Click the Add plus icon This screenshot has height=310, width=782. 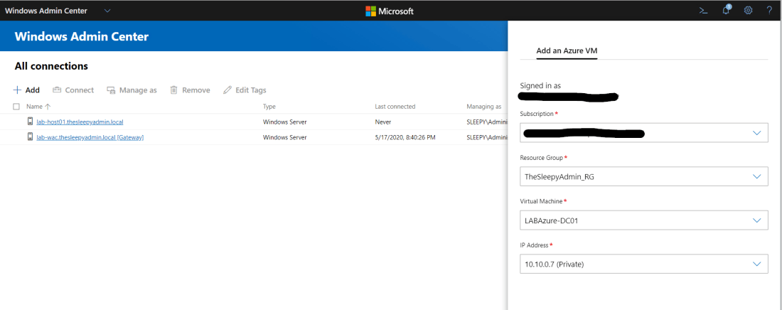pos(18,90)
